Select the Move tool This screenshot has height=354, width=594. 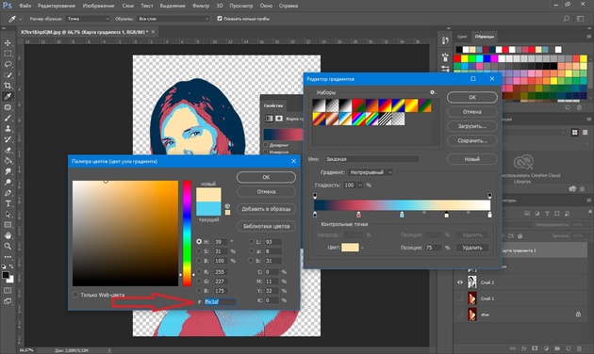(8, 42)
